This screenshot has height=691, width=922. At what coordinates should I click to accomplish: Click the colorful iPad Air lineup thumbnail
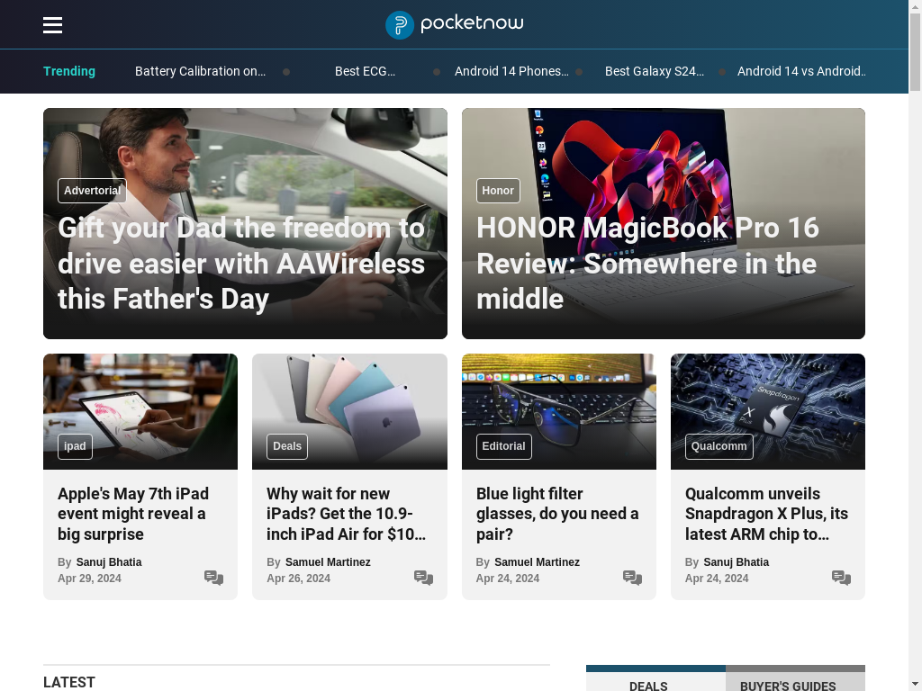(349, 411)
